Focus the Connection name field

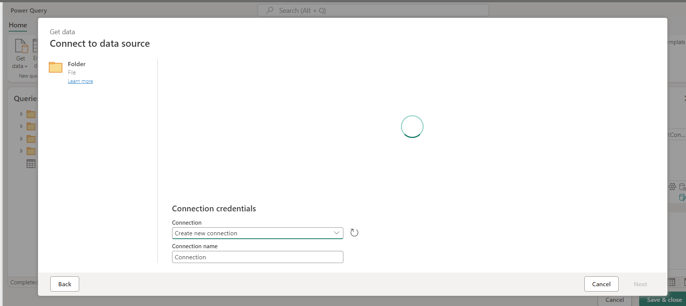point(257,257)
